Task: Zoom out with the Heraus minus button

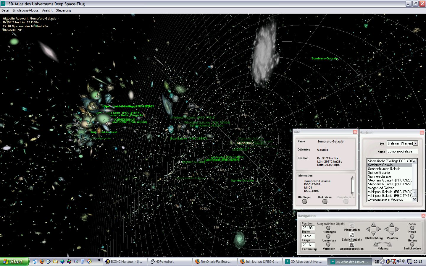Action: tap(412, 236)
